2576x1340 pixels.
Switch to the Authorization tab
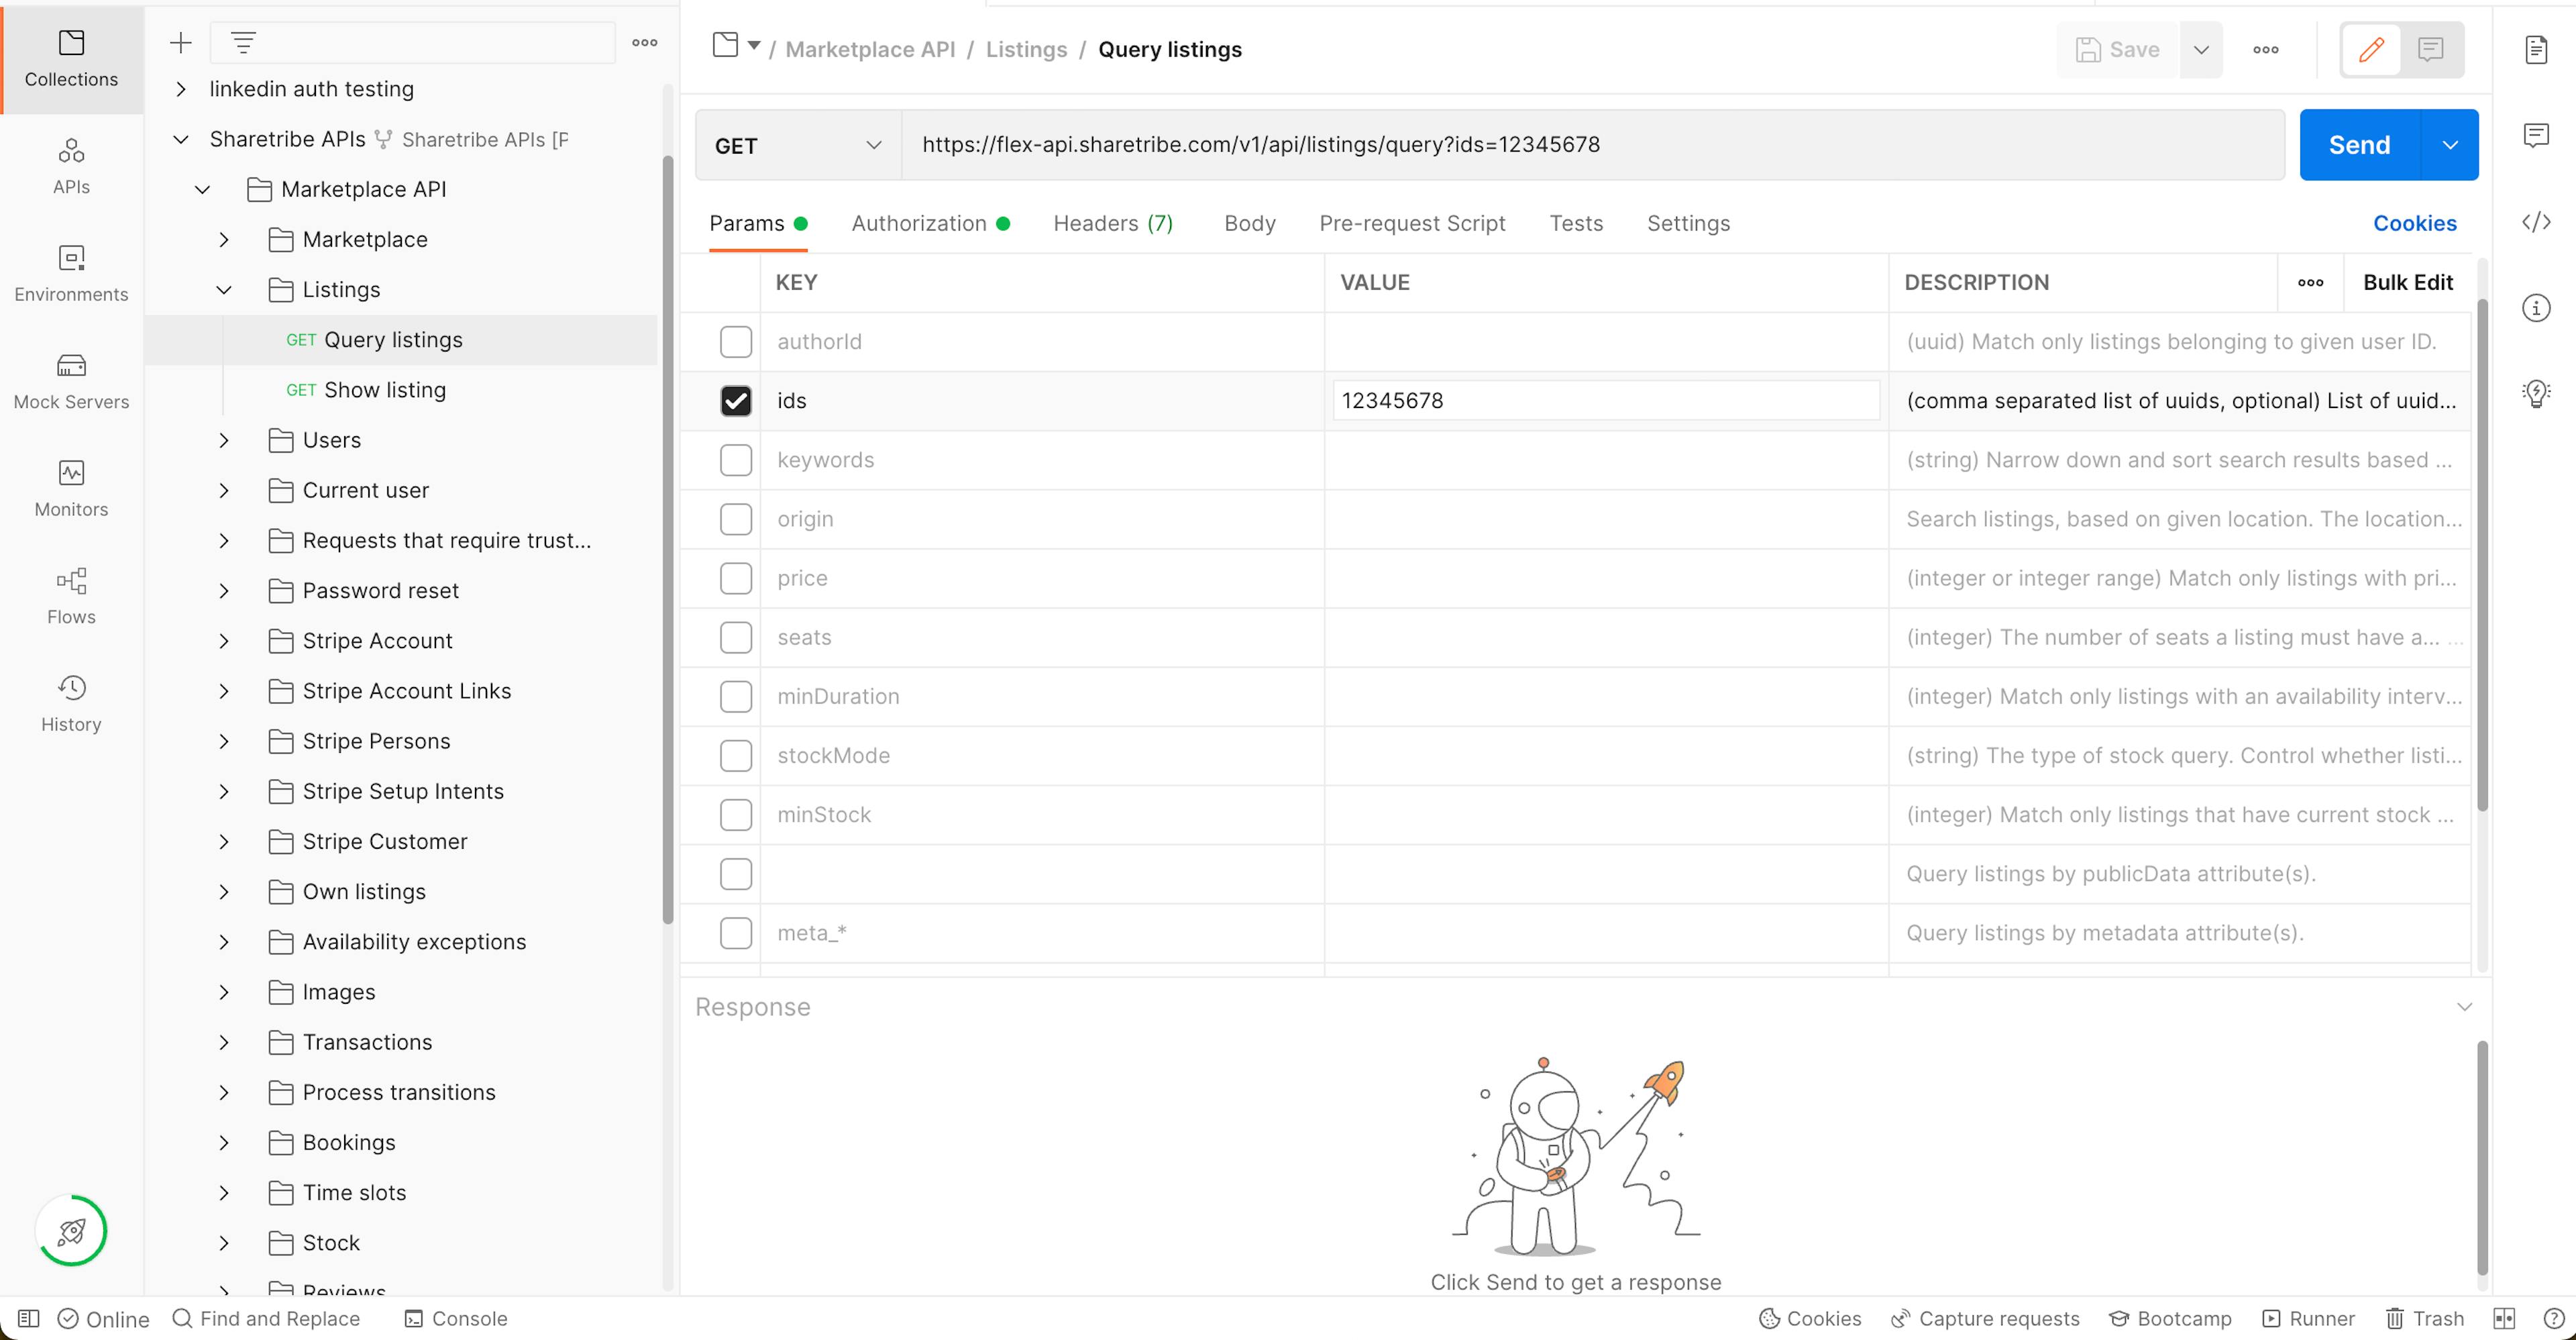point(918,223)
